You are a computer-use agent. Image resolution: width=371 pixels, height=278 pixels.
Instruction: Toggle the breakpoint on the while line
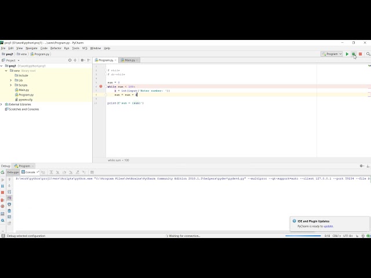click(x=101, y=86)
